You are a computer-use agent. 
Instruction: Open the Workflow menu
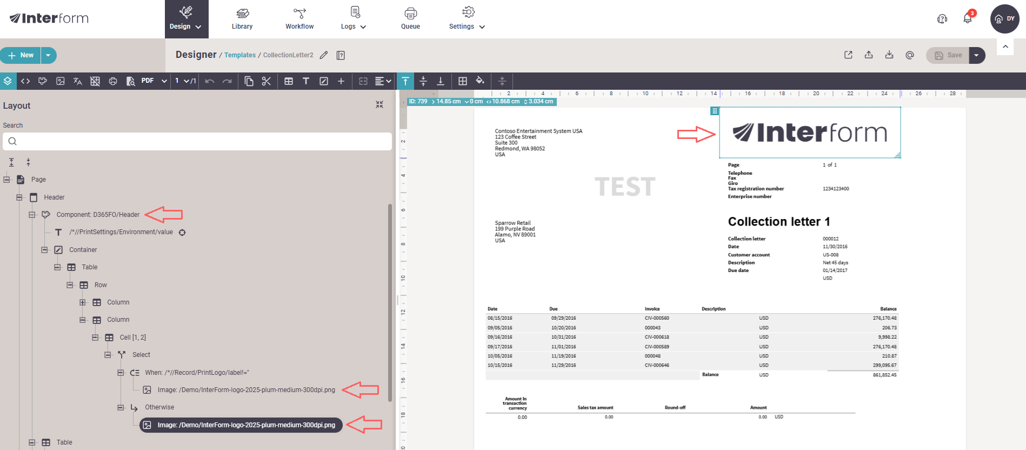[x=299, y=19]
